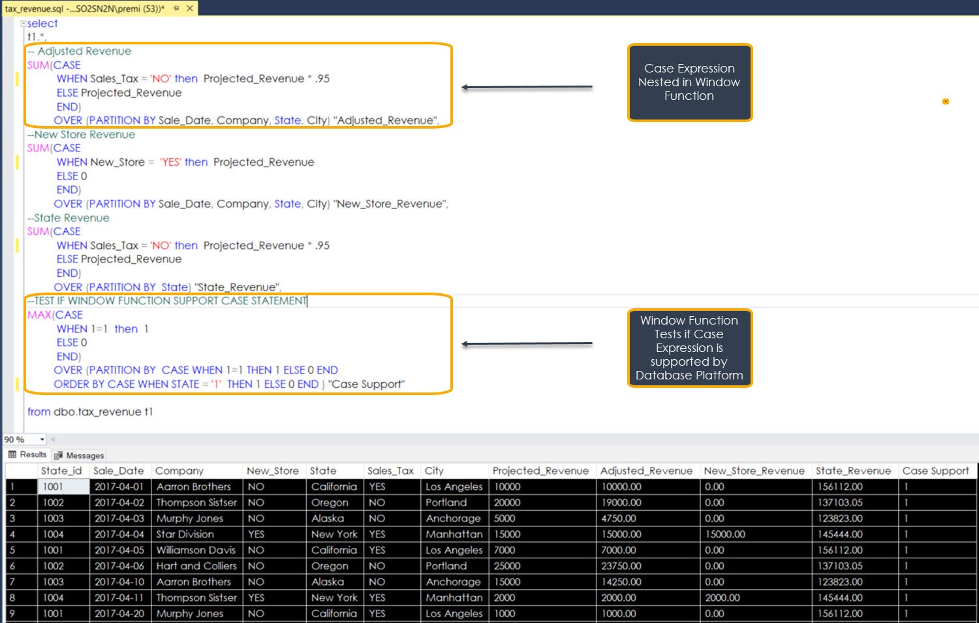This screenshot has width=979, height=623.
Task: Close the tax_revenue.sql query tab
Action: (x=190, y=8)
